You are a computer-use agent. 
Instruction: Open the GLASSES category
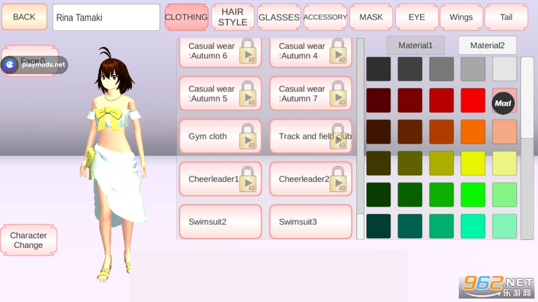tap(279, 17)
